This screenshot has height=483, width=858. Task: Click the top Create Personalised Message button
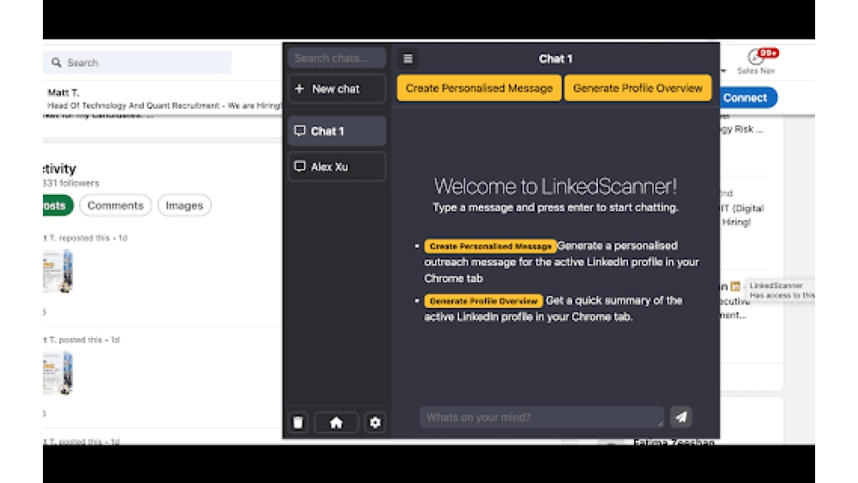479,88
